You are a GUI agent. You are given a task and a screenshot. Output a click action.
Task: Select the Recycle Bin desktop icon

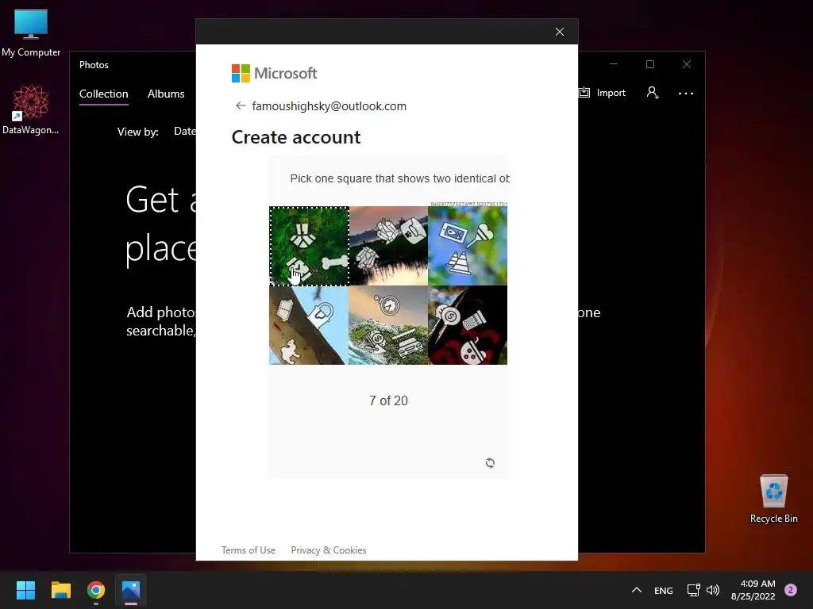pos(773,499)
